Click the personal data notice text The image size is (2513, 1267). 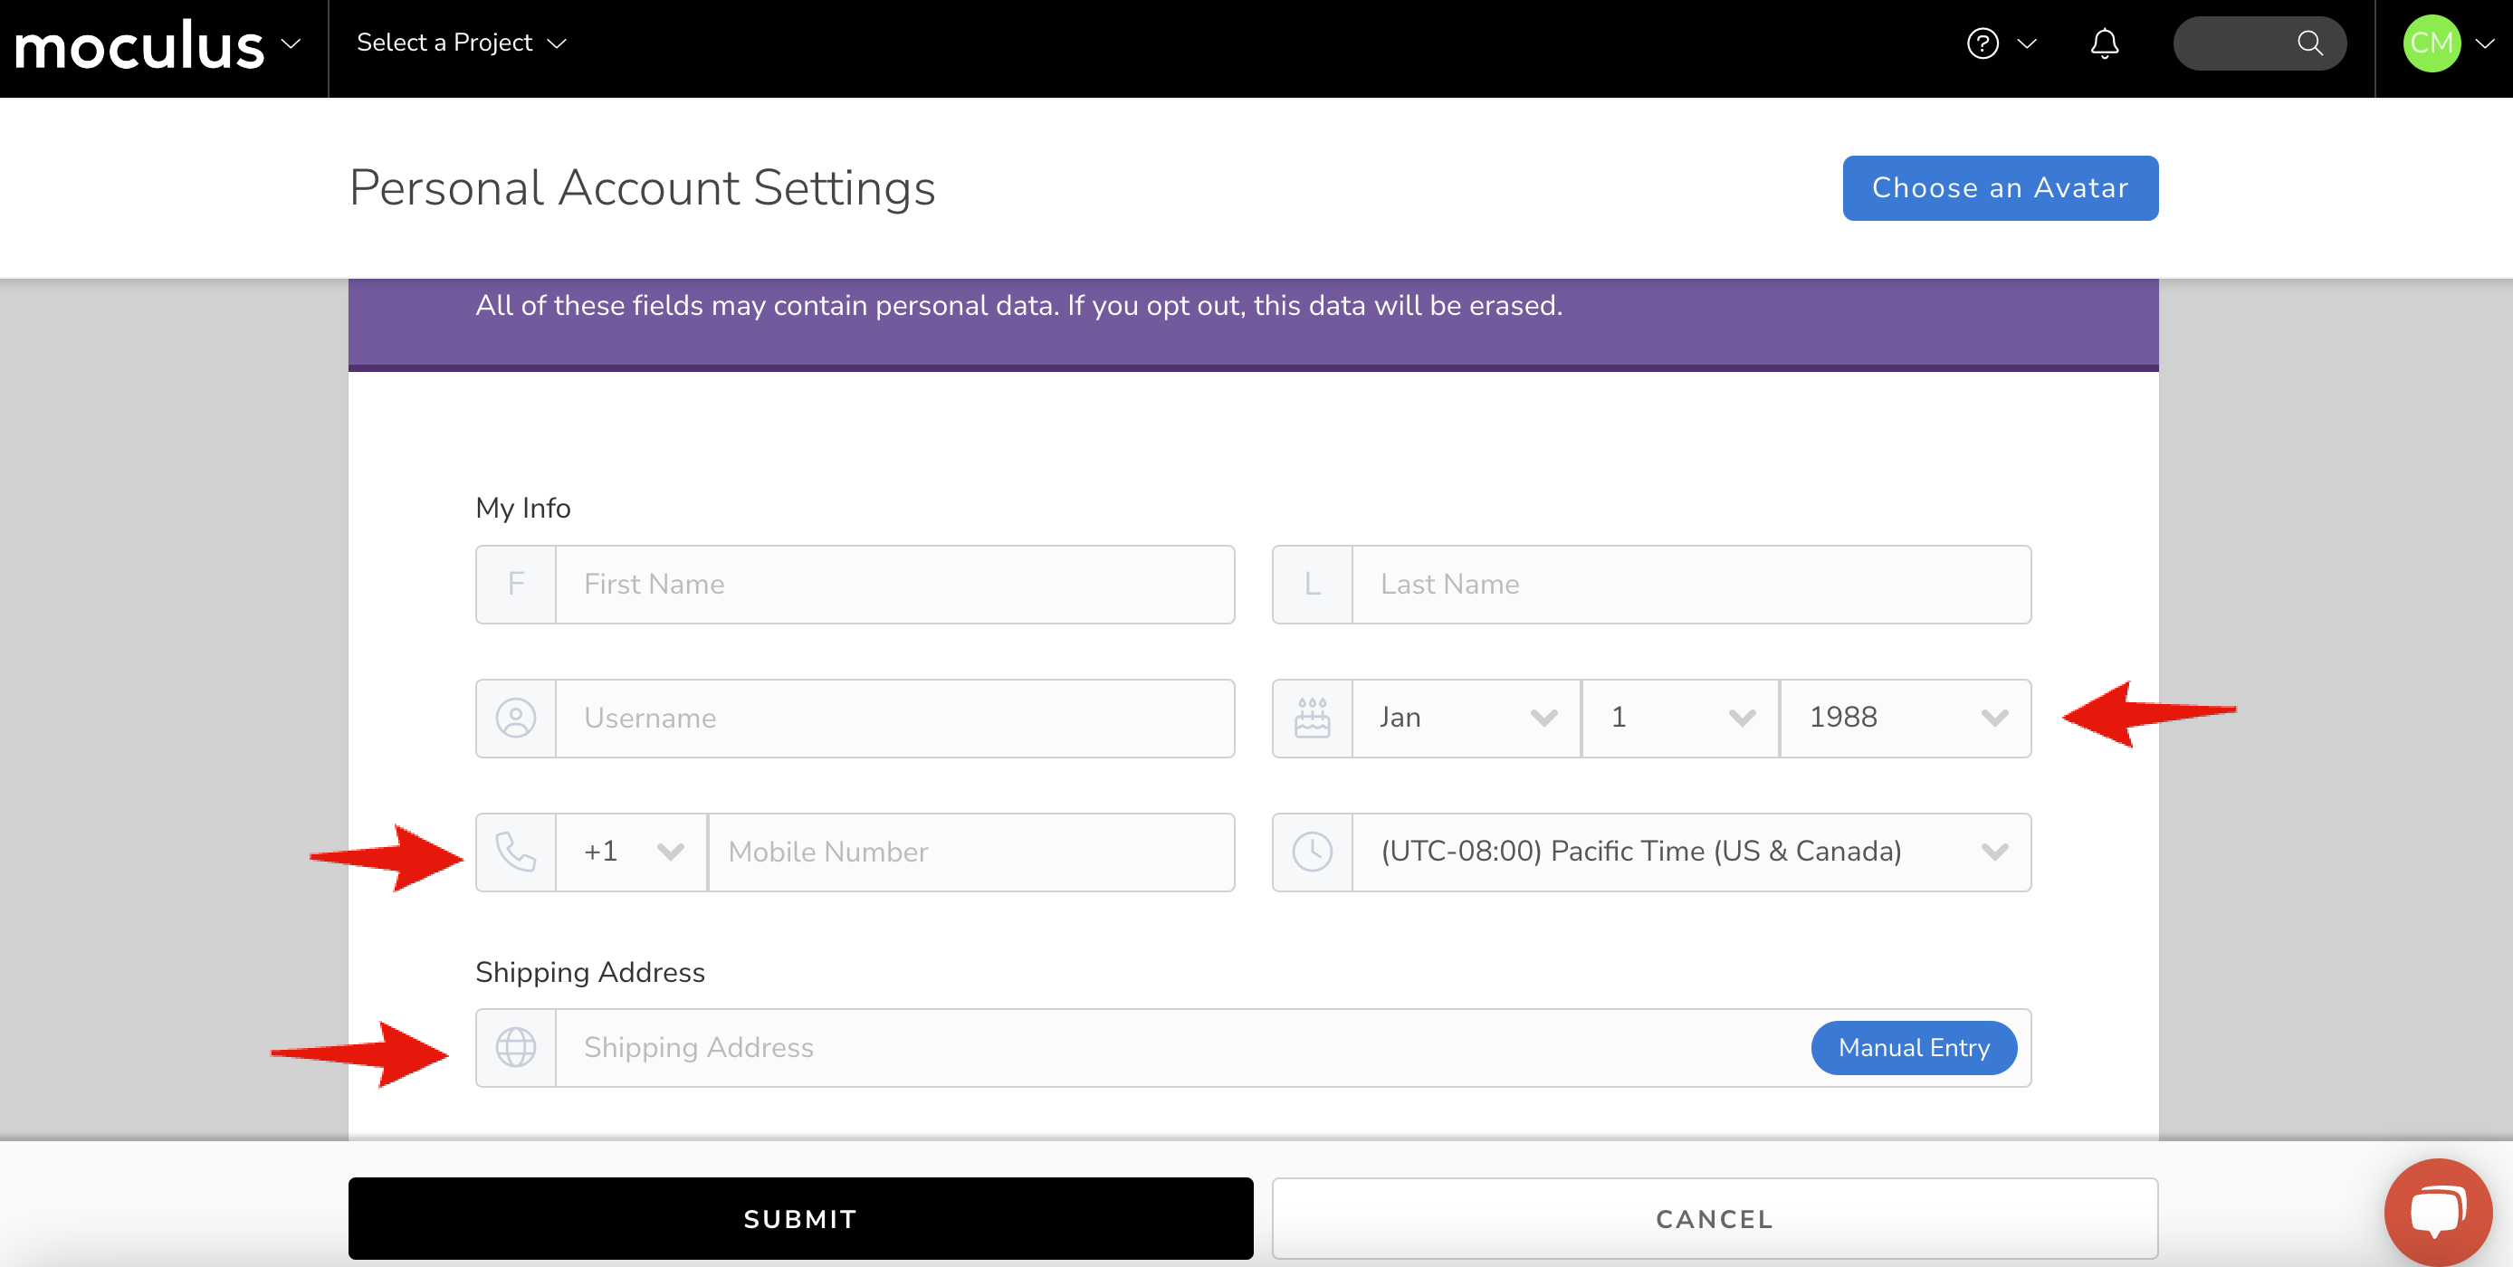(x=1018, y=305)
